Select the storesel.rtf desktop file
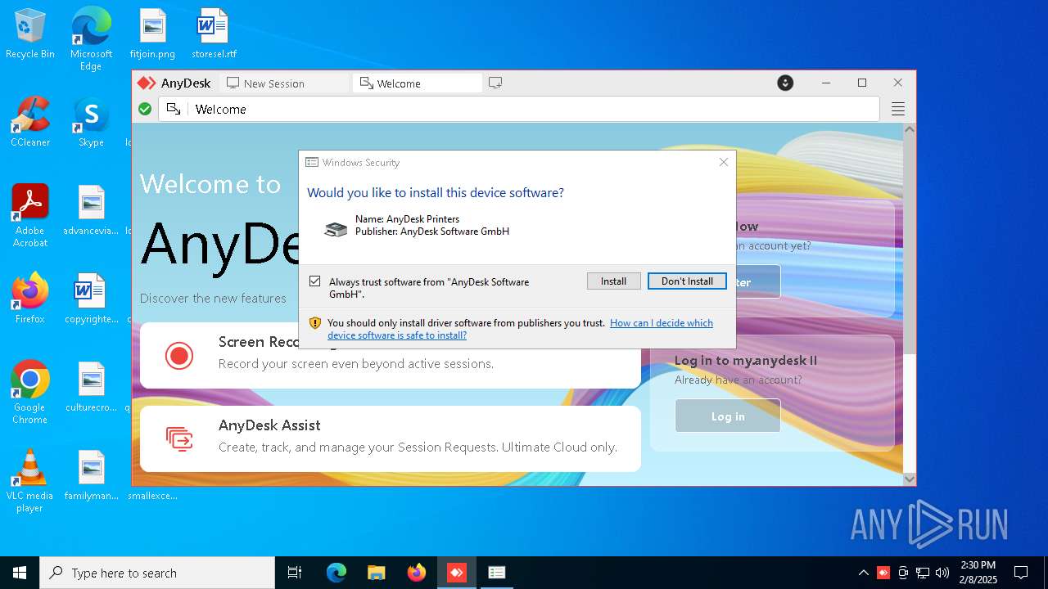This screenshot has height=589, width=1048. [214, 34]
